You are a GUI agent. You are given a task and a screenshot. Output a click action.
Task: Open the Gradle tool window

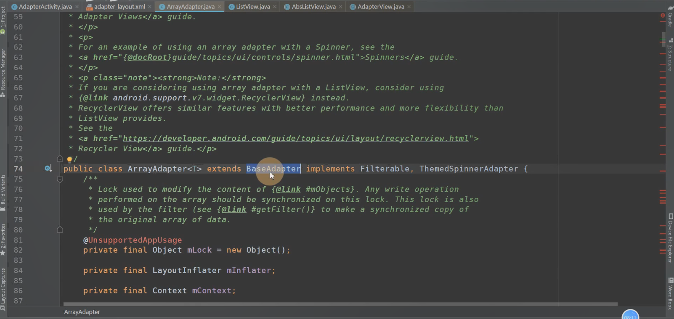[x=670, y=16]
